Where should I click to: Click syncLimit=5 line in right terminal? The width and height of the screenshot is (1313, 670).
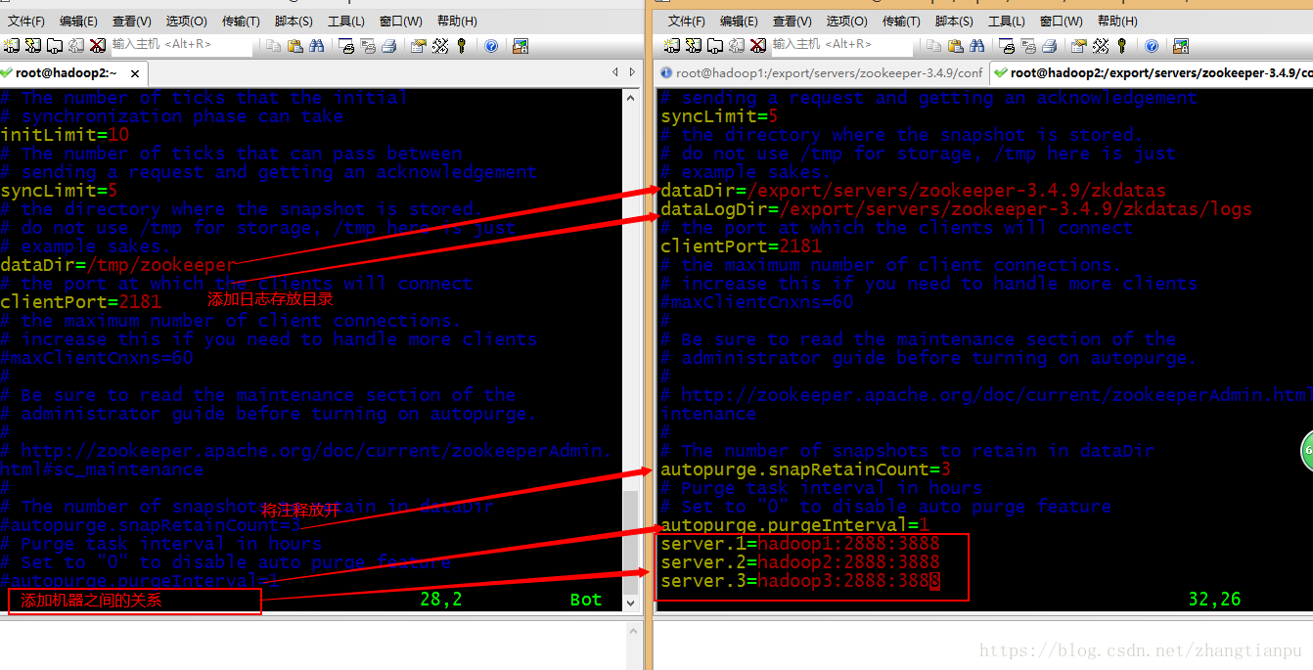(x=719, y=116)
